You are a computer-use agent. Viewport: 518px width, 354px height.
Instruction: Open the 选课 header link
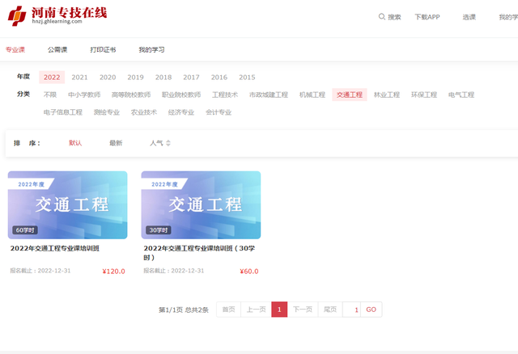pos(469,17)
